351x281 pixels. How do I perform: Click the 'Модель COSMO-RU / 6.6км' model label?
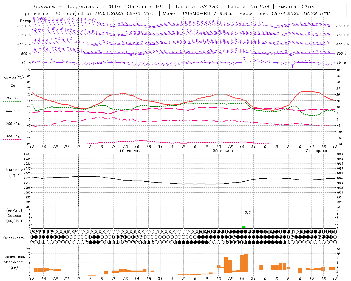pyautogui.click(x=197, y=13)
